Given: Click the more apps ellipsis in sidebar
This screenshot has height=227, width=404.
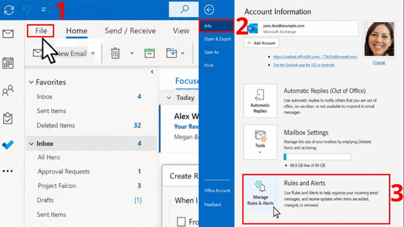Looking at the screenshot, I should (8, 171).
